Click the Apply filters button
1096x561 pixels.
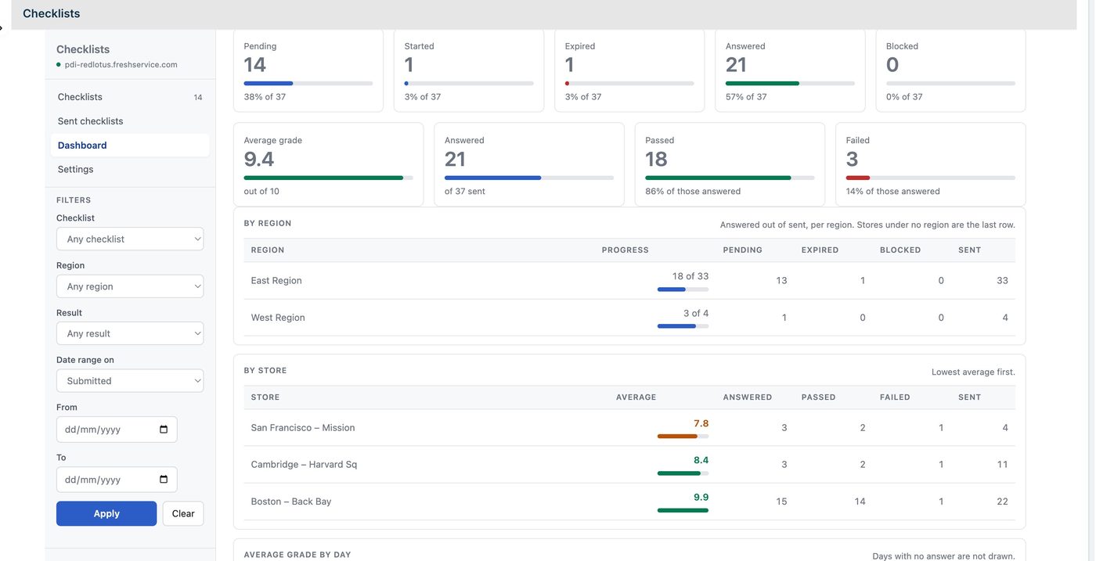[x=106, y=514]
